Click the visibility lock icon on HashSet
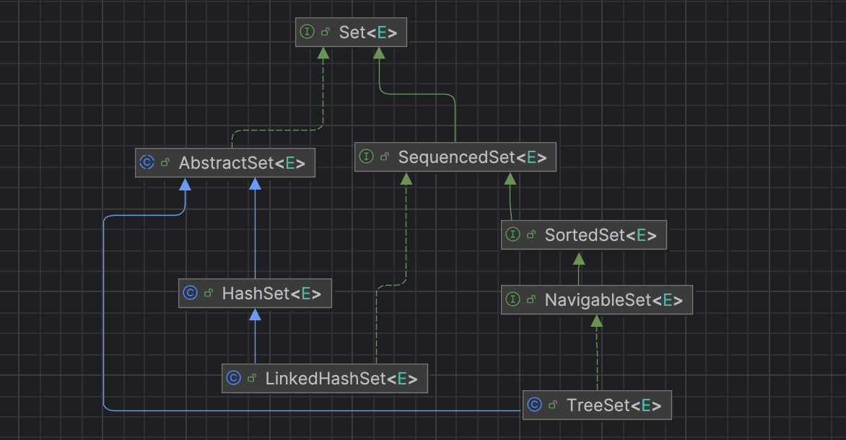The height and width of the screenshot is (440, 846). tap(209, 294)
